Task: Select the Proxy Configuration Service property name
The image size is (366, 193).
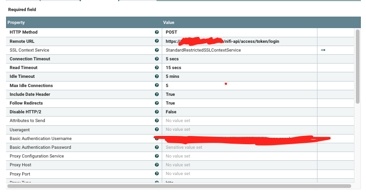Action: [37, 156]
